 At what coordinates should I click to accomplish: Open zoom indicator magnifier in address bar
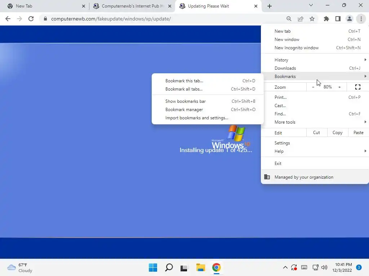pos(289,19)
